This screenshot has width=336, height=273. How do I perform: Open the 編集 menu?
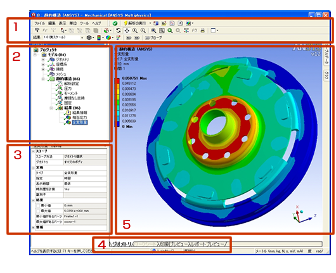point(51,23)
